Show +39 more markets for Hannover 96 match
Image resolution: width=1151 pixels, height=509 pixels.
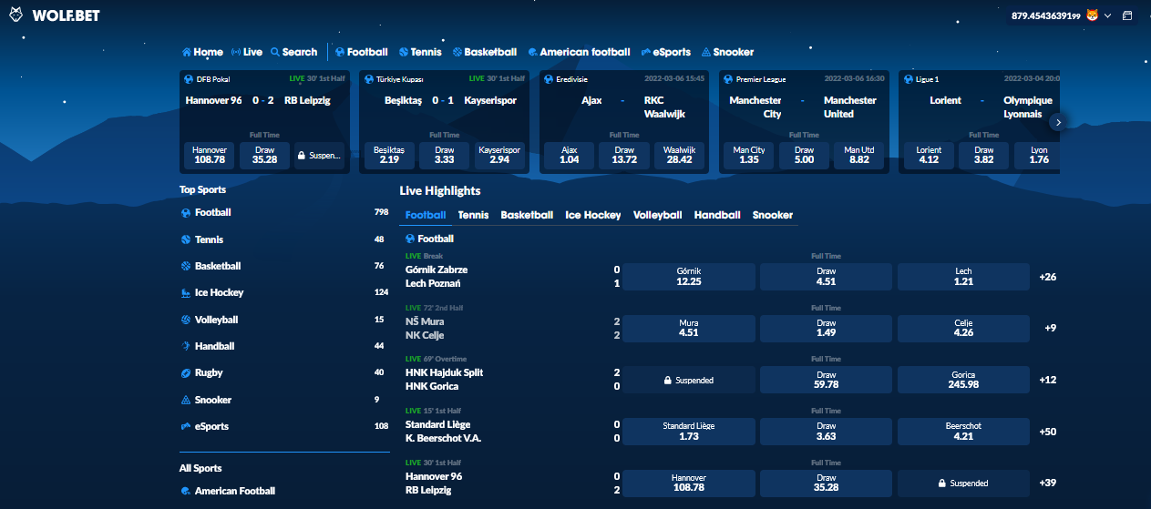(1047, 483)
